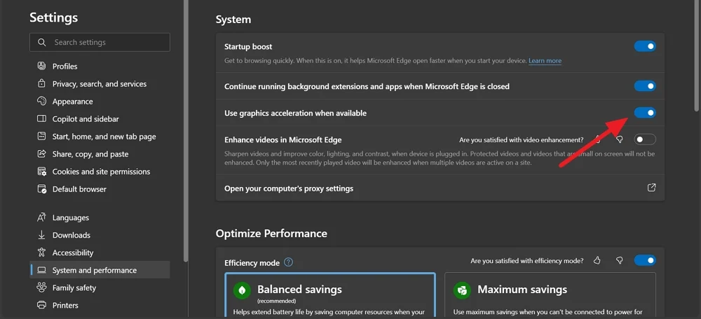Turn off graphics acceleration toggle

pyautogui.click(x=645, y=113)
